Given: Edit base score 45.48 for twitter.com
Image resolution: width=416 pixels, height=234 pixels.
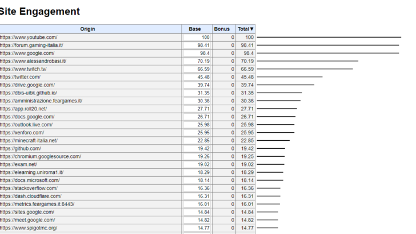Looking at the screenshot, I should tap(197, 77).
